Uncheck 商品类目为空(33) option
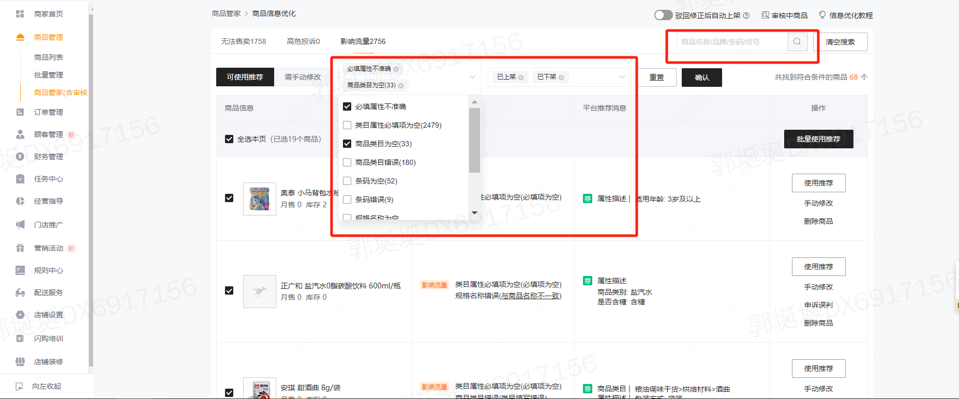959x399 pixels. coord(347,144)
